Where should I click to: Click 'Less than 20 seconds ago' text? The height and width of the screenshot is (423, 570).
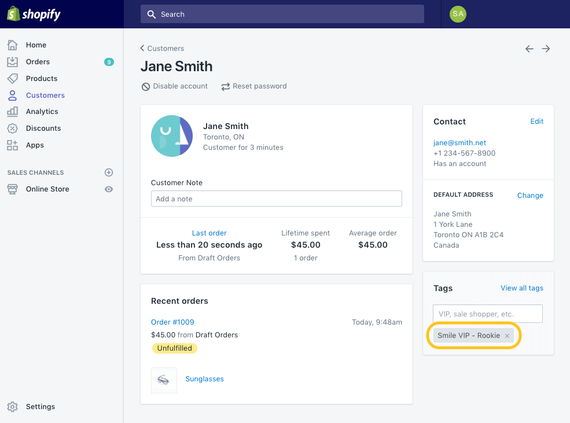click(x=209, y=245)
